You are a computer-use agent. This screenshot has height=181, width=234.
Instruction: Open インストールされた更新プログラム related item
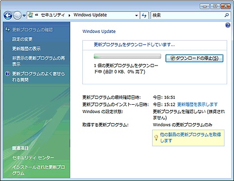[x=39, y=170]
